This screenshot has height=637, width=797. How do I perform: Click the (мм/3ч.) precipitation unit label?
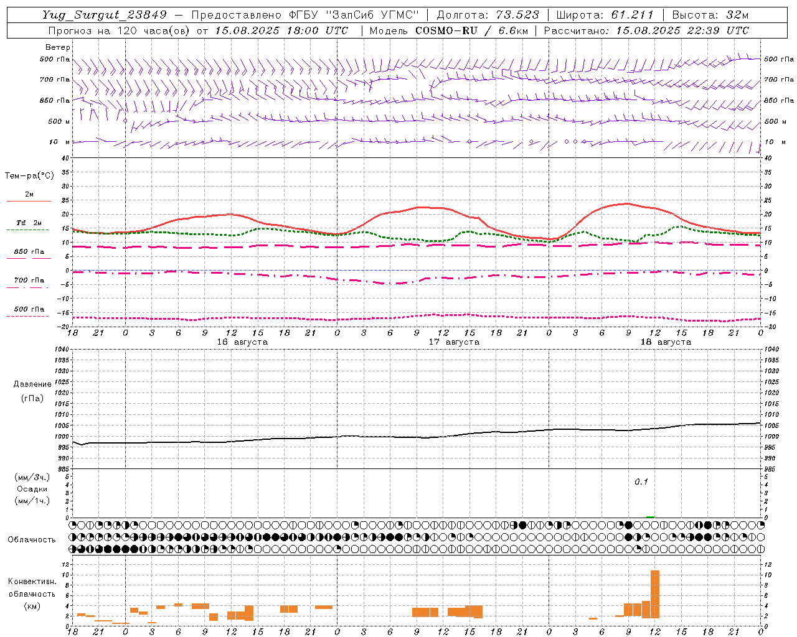point(32,477)
